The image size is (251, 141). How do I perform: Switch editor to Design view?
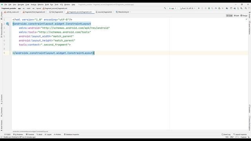click(x=244, y=16)
